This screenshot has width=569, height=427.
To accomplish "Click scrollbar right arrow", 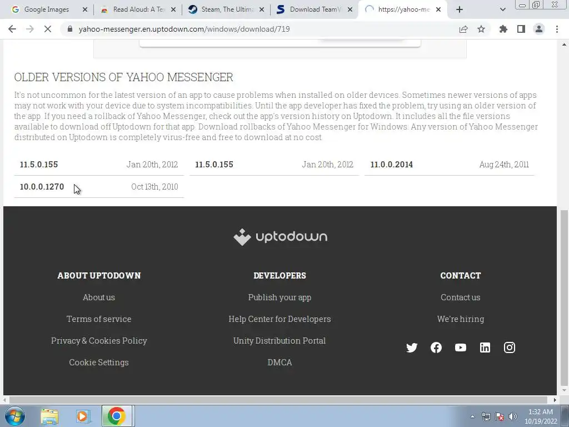I will click(x=555, y=400).
